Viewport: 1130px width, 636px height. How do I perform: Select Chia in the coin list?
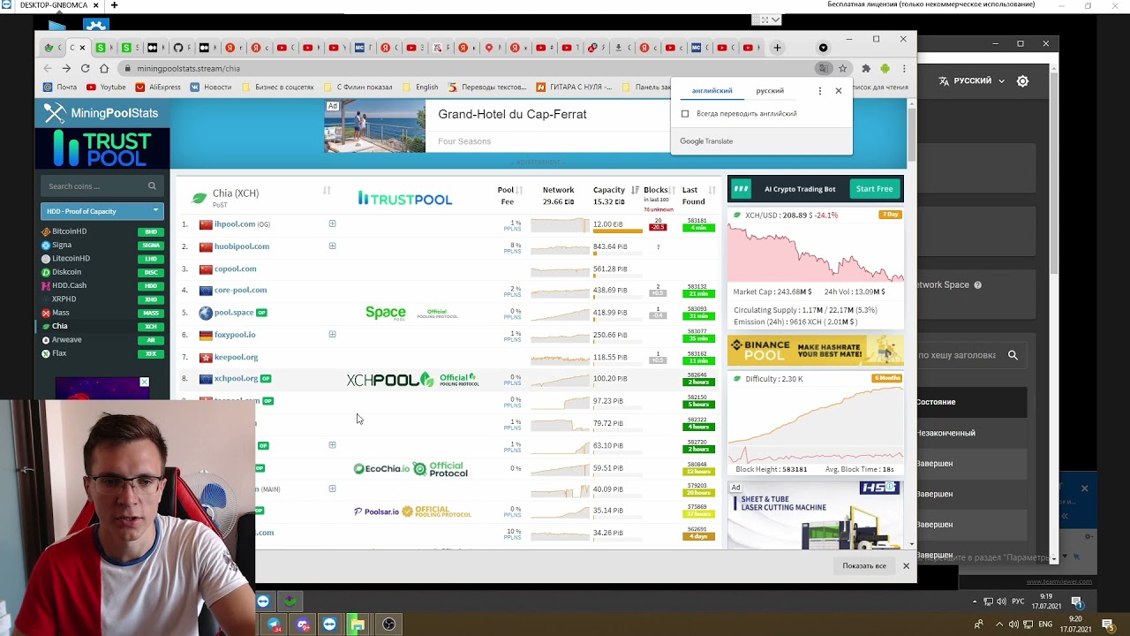click(x=59, y=326)
